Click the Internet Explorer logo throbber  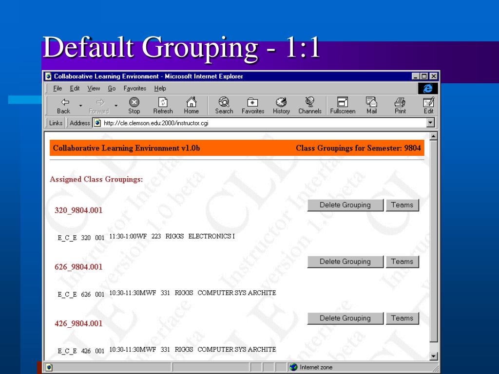[428, 89]
